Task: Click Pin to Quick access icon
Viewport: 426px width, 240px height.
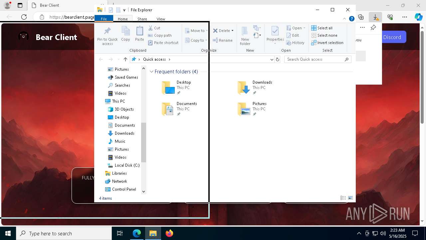Action: [x=107, y=36]
